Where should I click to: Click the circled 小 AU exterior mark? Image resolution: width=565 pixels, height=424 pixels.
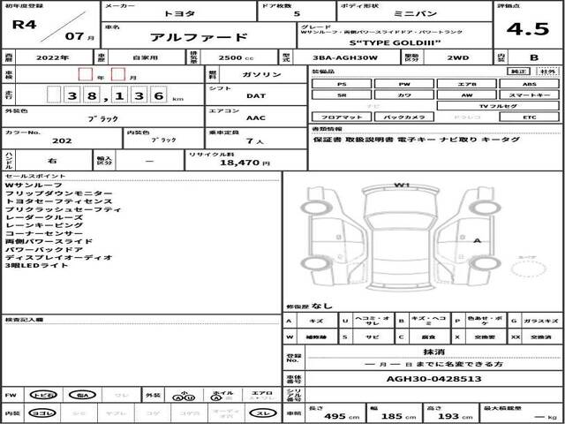point(185,396)
